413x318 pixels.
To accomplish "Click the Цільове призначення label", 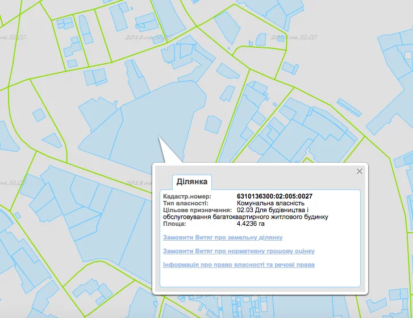I will point(197,210).
